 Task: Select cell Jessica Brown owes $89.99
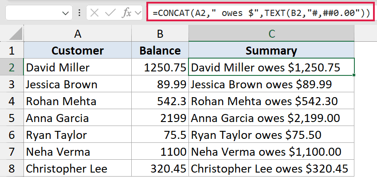point(271,84)
